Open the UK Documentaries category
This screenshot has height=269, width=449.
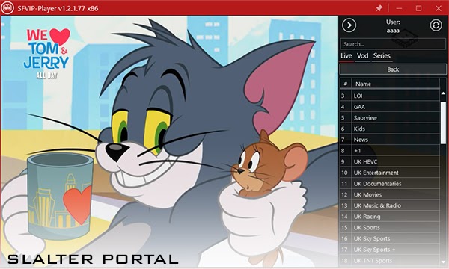click(x=390, y=184)
